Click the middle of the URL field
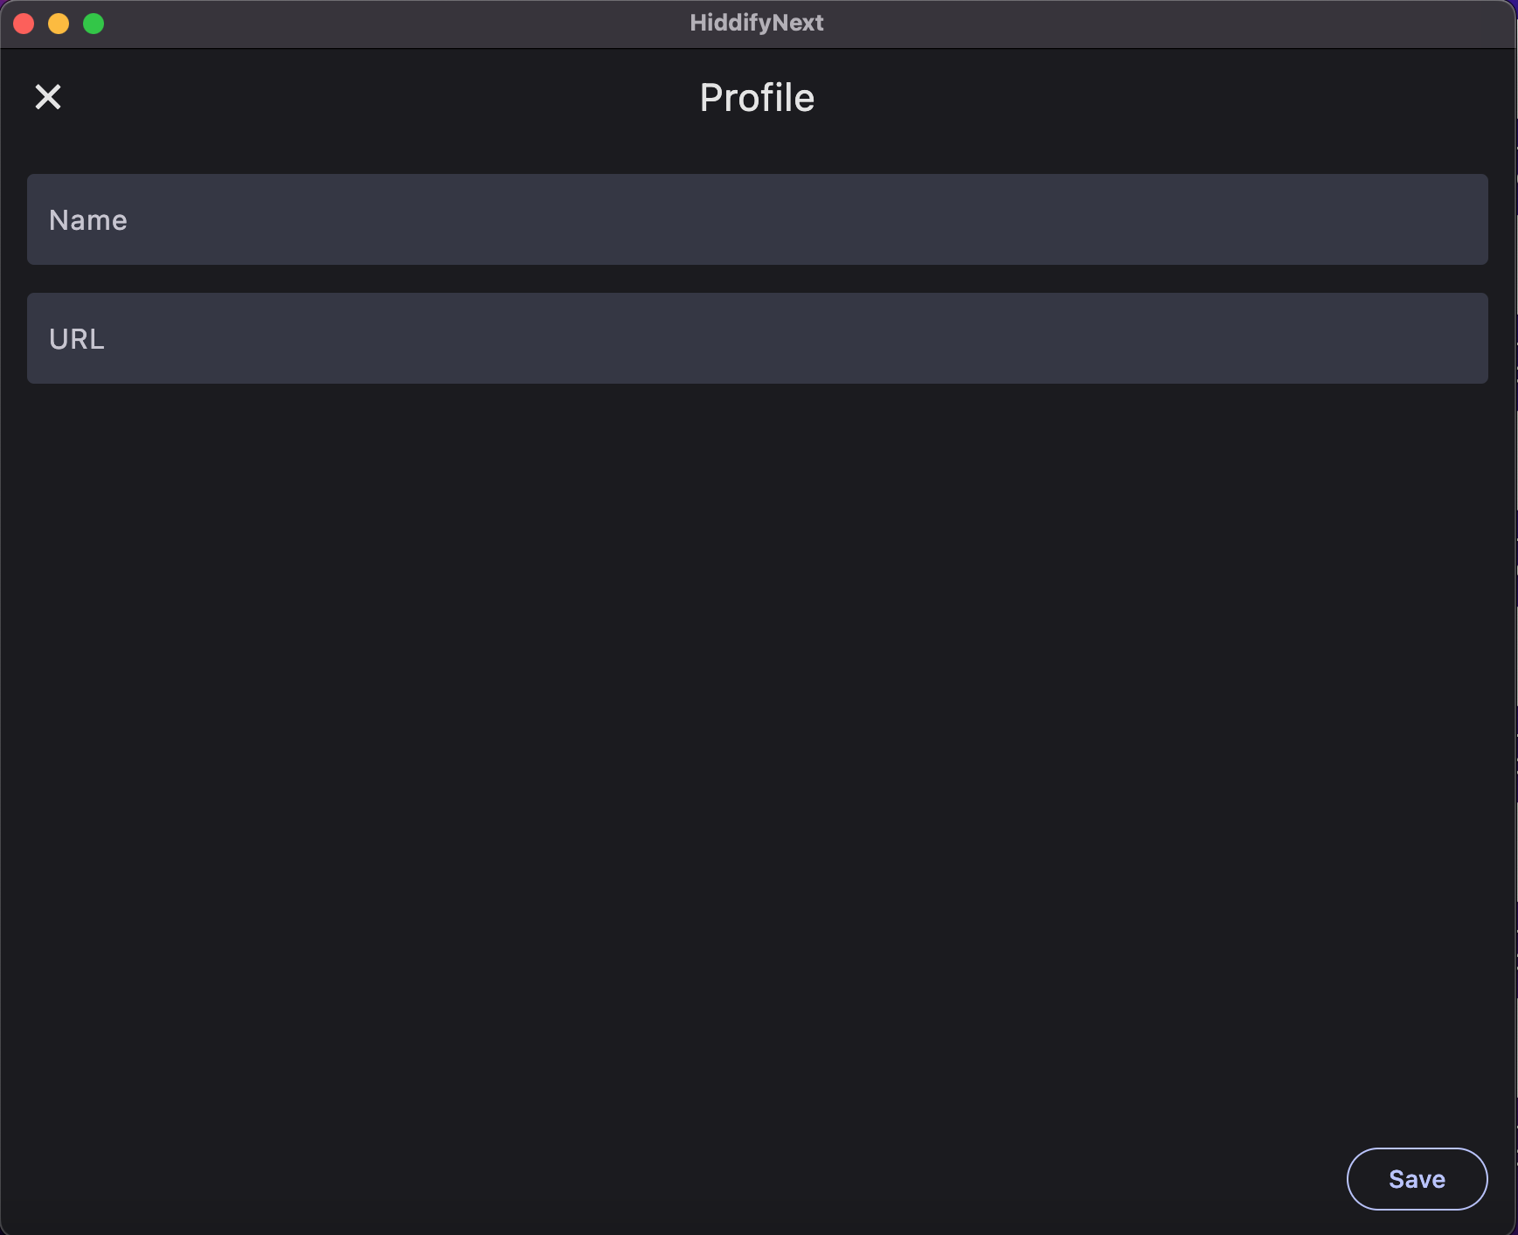 [x=757, y=338]
